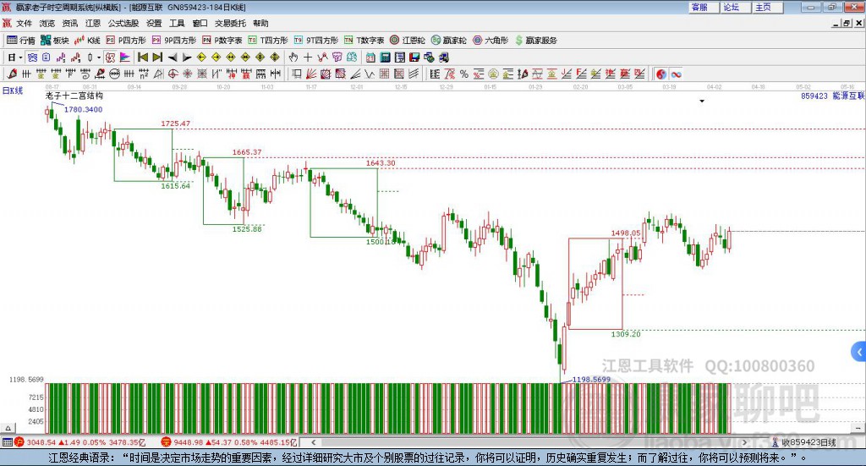Open the 板块 sectors view
Screen dimensions: 866x466
coord(55,41)
